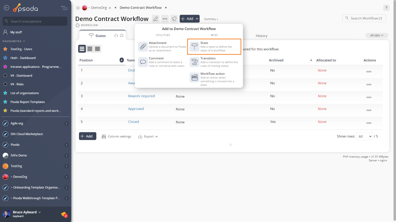Open the more options dots beside the title
The image size is (396, 222).
pyautogui.click(x=165, y=19)
